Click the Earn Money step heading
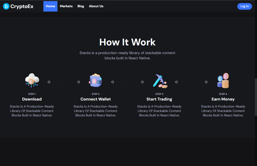Viewport: 257px width, 166px height. [x=223, y=99]
